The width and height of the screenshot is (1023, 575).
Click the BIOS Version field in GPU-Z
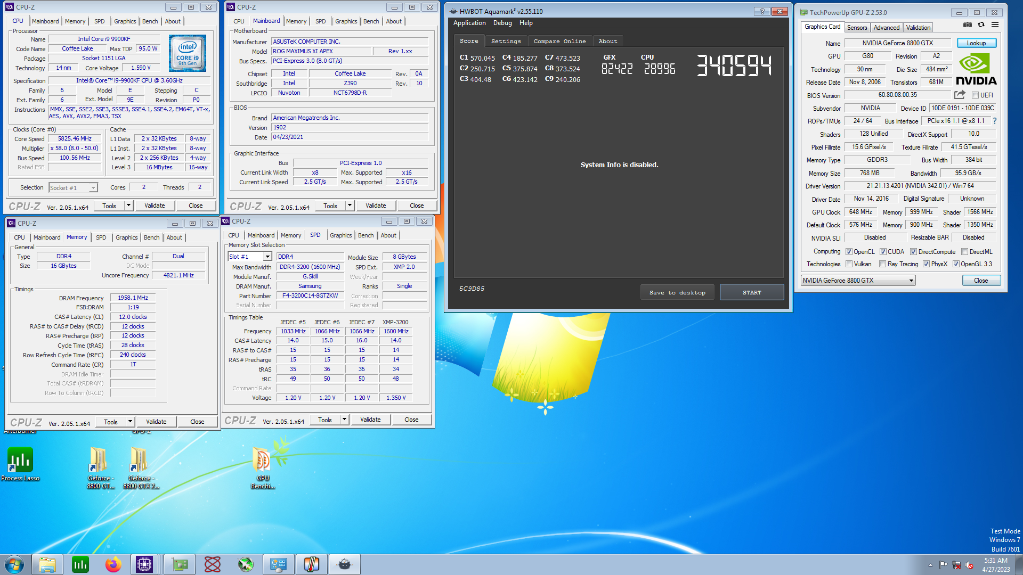[897, 95]
